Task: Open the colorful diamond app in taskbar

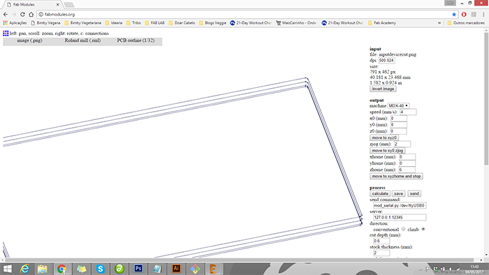Action: (195, 269)
